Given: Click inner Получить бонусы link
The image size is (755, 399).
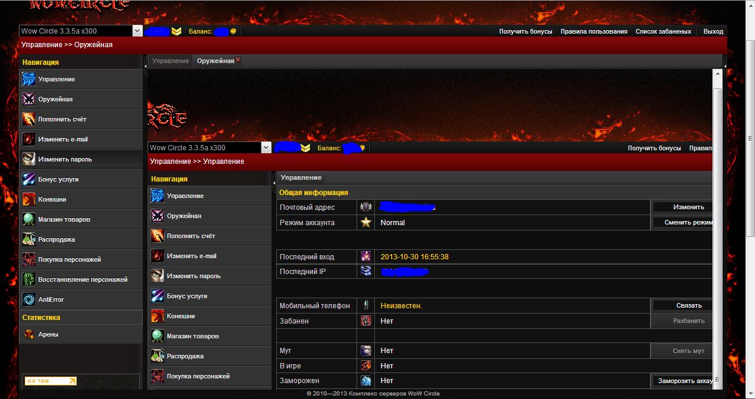Looking at the screenshot, I should point(654,148).
